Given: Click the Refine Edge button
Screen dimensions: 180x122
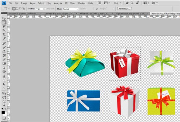Looking at the screenshot, I should click(124, 9).
